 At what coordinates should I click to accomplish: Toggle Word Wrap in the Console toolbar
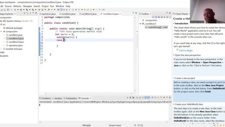(x=143, y=98)
